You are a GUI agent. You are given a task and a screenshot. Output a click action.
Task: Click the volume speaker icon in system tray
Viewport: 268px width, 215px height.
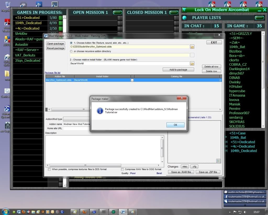245,212
